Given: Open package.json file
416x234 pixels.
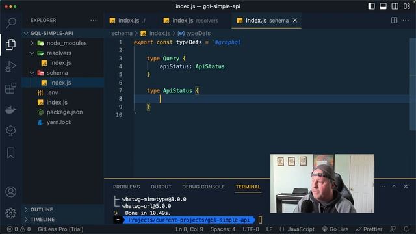Looking at the screenshot, I should pos(62,112).
